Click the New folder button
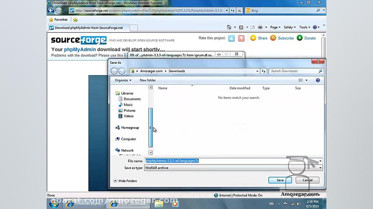Image resolution: width=373 pixels, height=209 pixels. [x=148, y=81]
